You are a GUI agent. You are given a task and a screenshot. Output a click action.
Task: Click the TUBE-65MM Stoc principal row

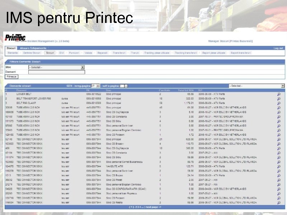145,108
